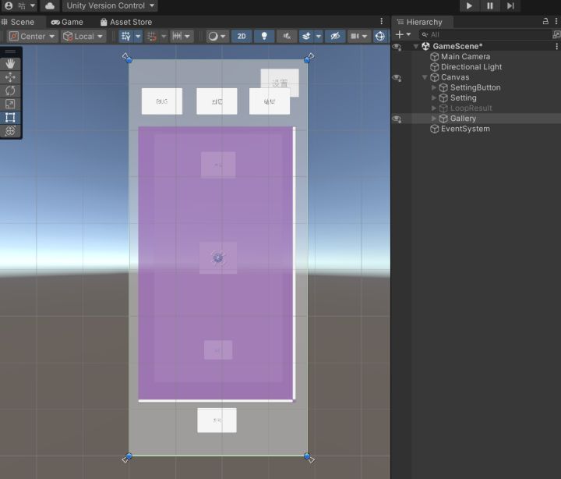Viewport: 561px width, 479px height.
Task: Open the Center pivot mode dropdown
Action: [33, 36]
